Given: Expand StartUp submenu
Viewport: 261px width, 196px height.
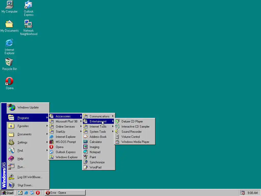Looking at the screenshot, I should 66,132.
